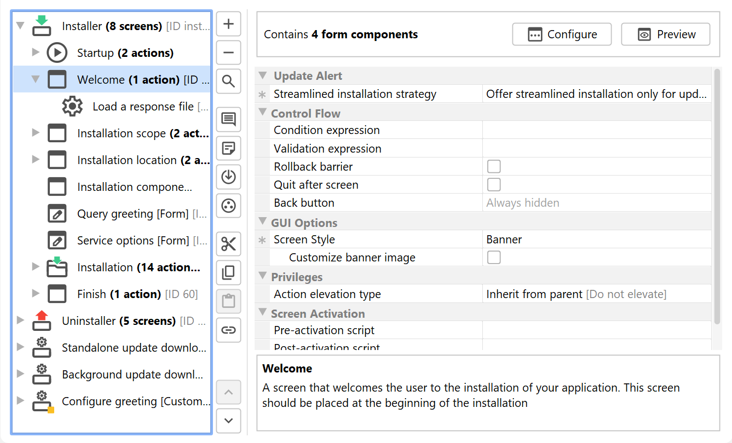Collapse the Control Flow property section

click(262, 113)
